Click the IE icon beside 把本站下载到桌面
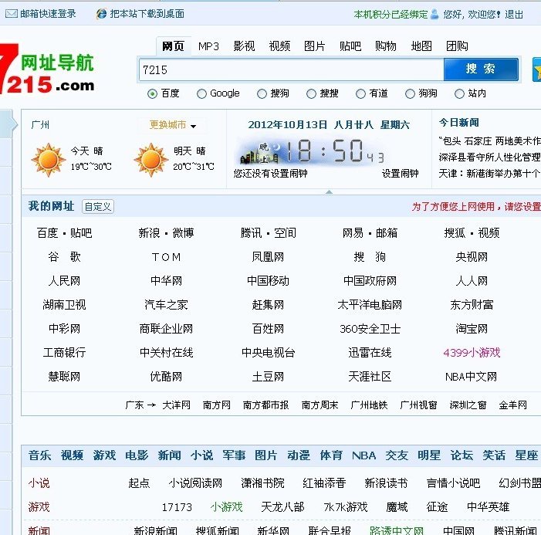Viewport: 541px width, 535px height. (x=102, y=14)
